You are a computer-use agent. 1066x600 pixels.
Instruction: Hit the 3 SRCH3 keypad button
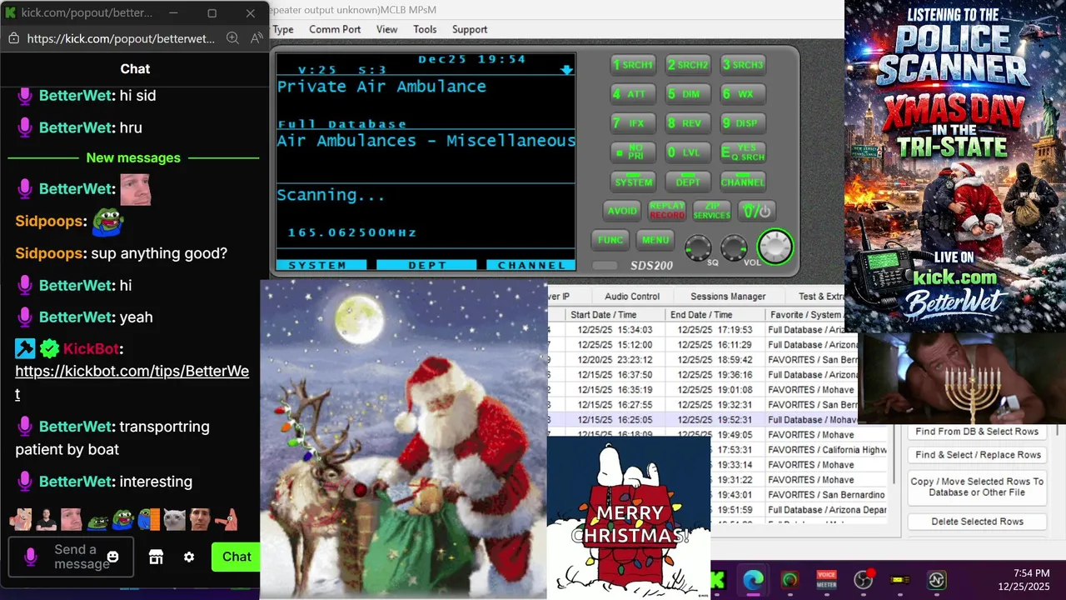pyautogui.click(x=743, y=64)
